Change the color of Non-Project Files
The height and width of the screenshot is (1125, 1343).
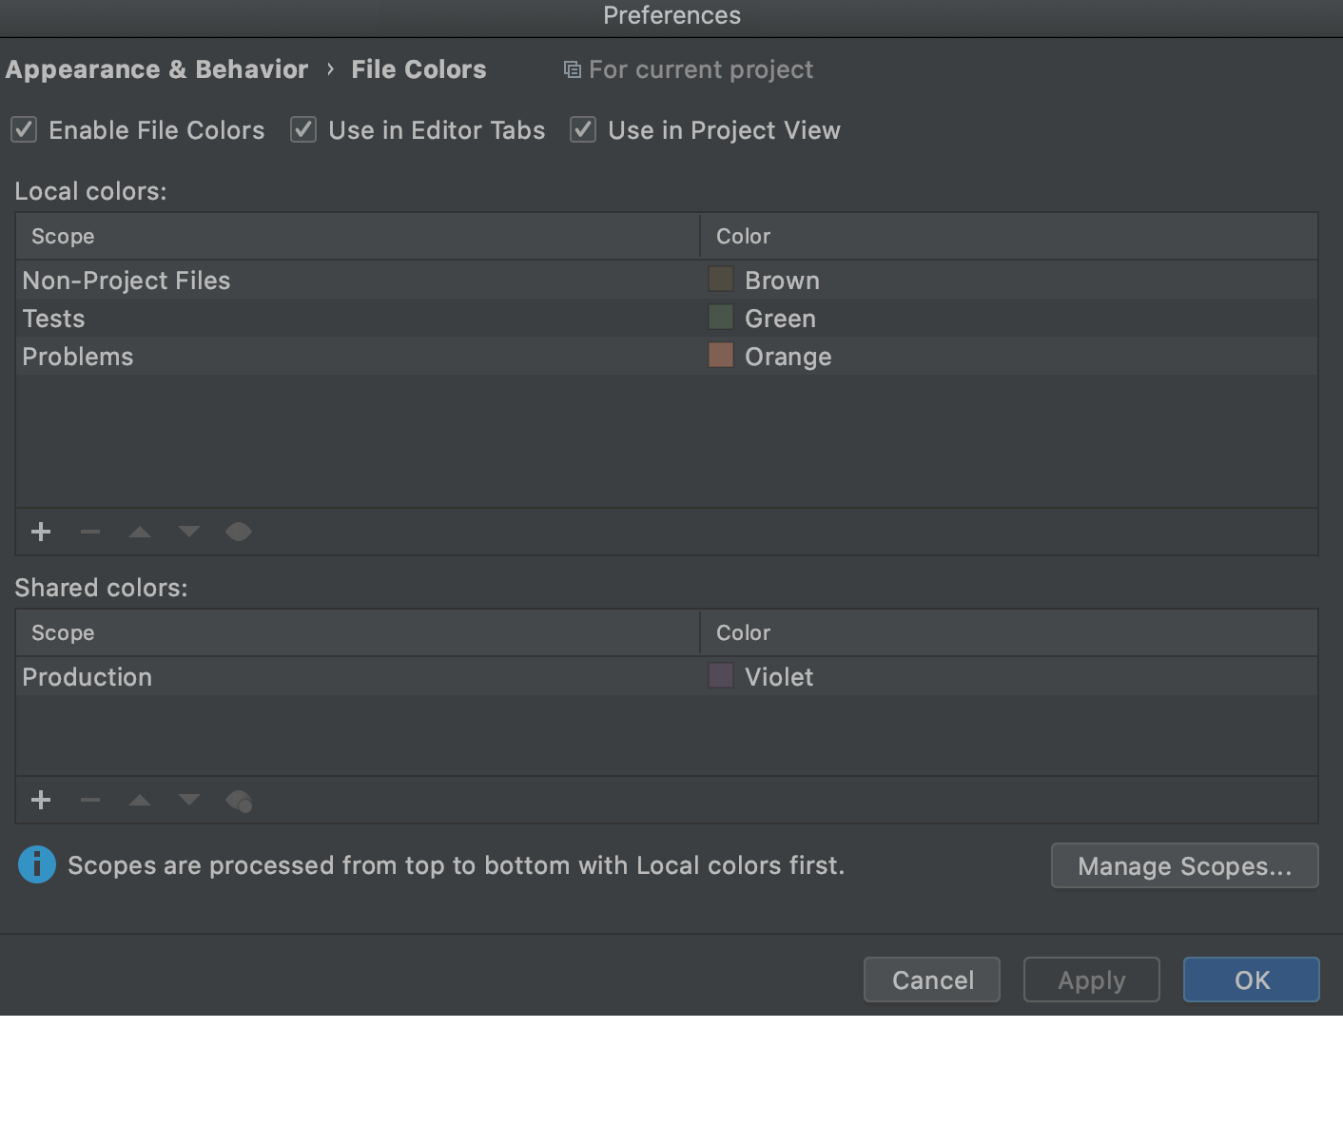coord(720,279)
